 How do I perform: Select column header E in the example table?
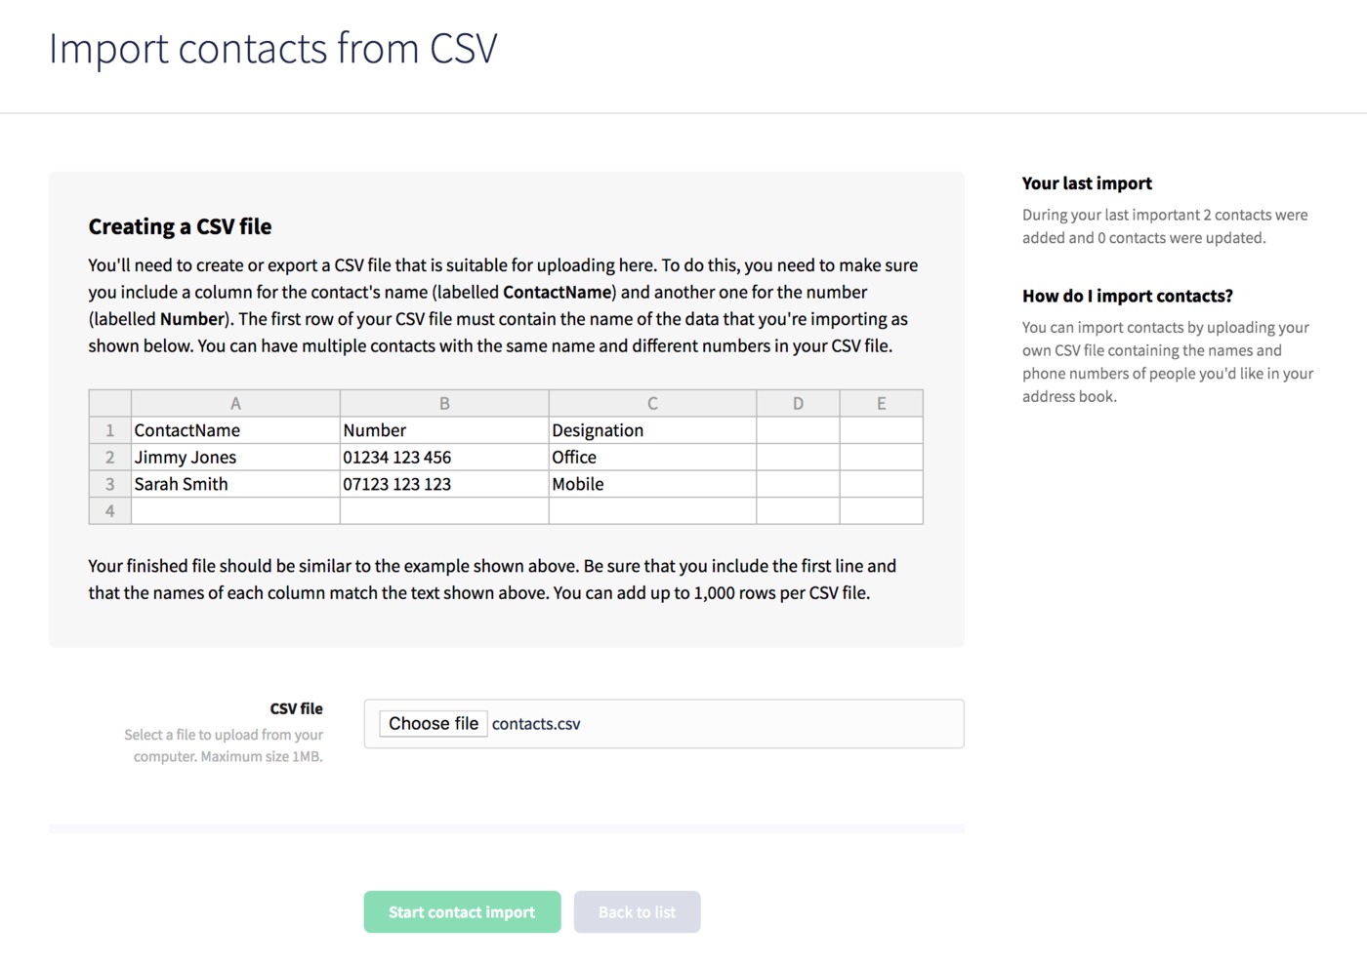point(881,402)
